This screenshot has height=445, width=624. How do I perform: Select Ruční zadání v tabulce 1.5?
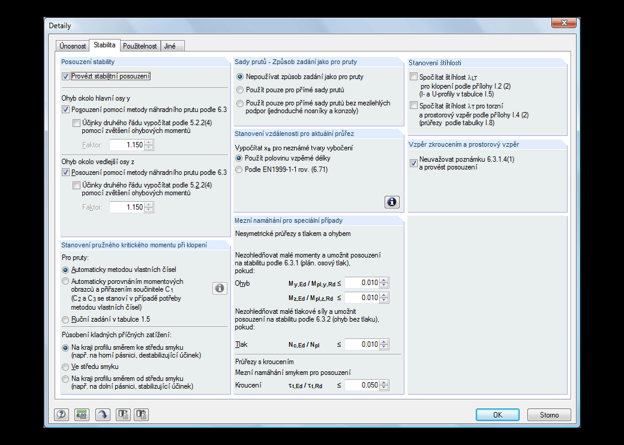[65, 319]
